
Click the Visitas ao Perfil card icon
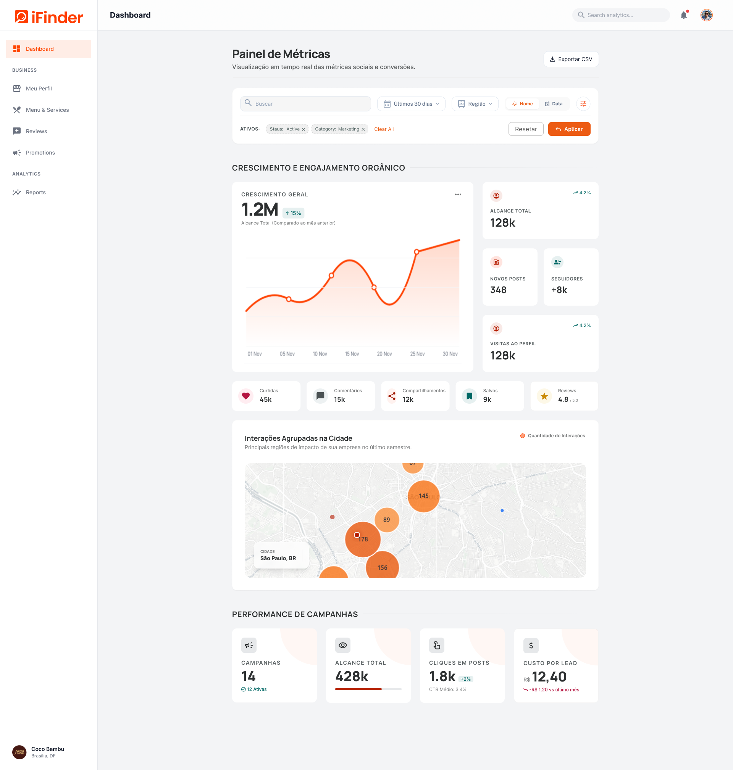(496, 329)
